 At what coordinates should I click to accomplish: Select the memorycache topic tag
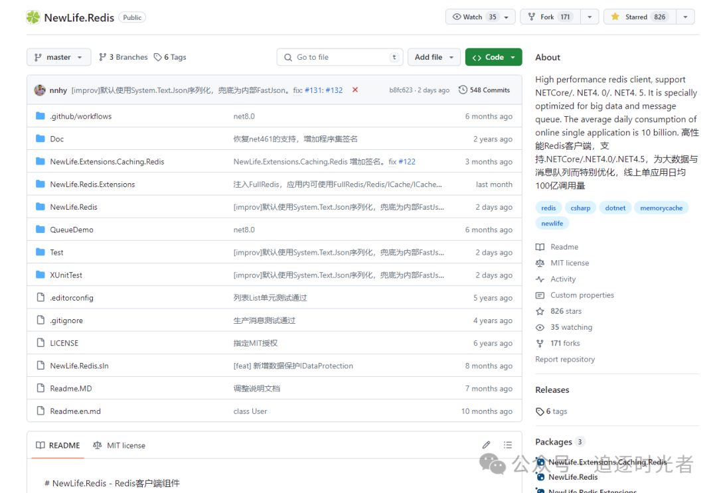661,208
